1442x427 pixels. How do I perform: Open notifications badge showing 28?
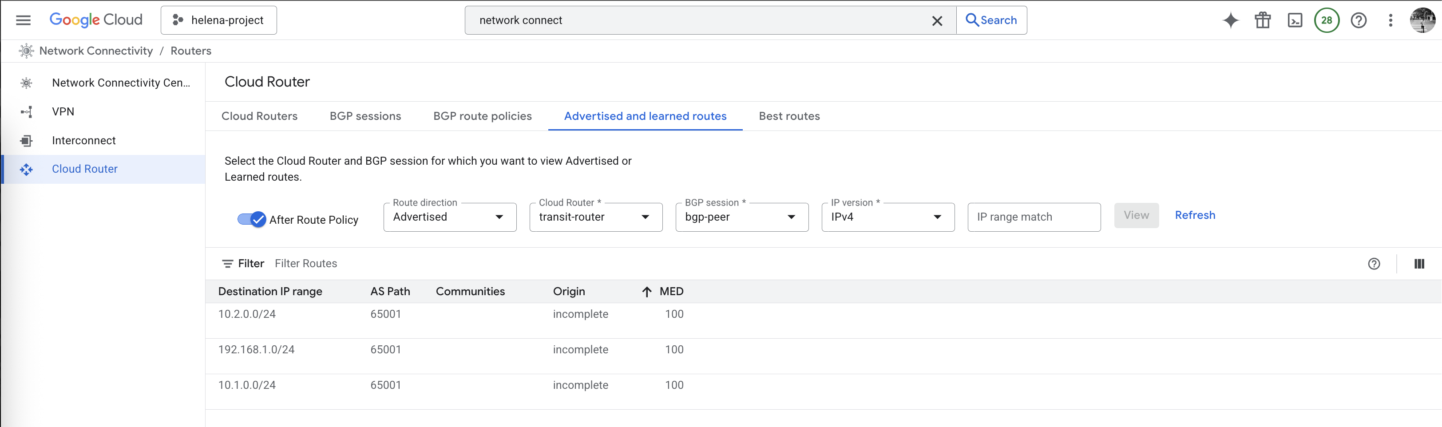[1326, 20]
